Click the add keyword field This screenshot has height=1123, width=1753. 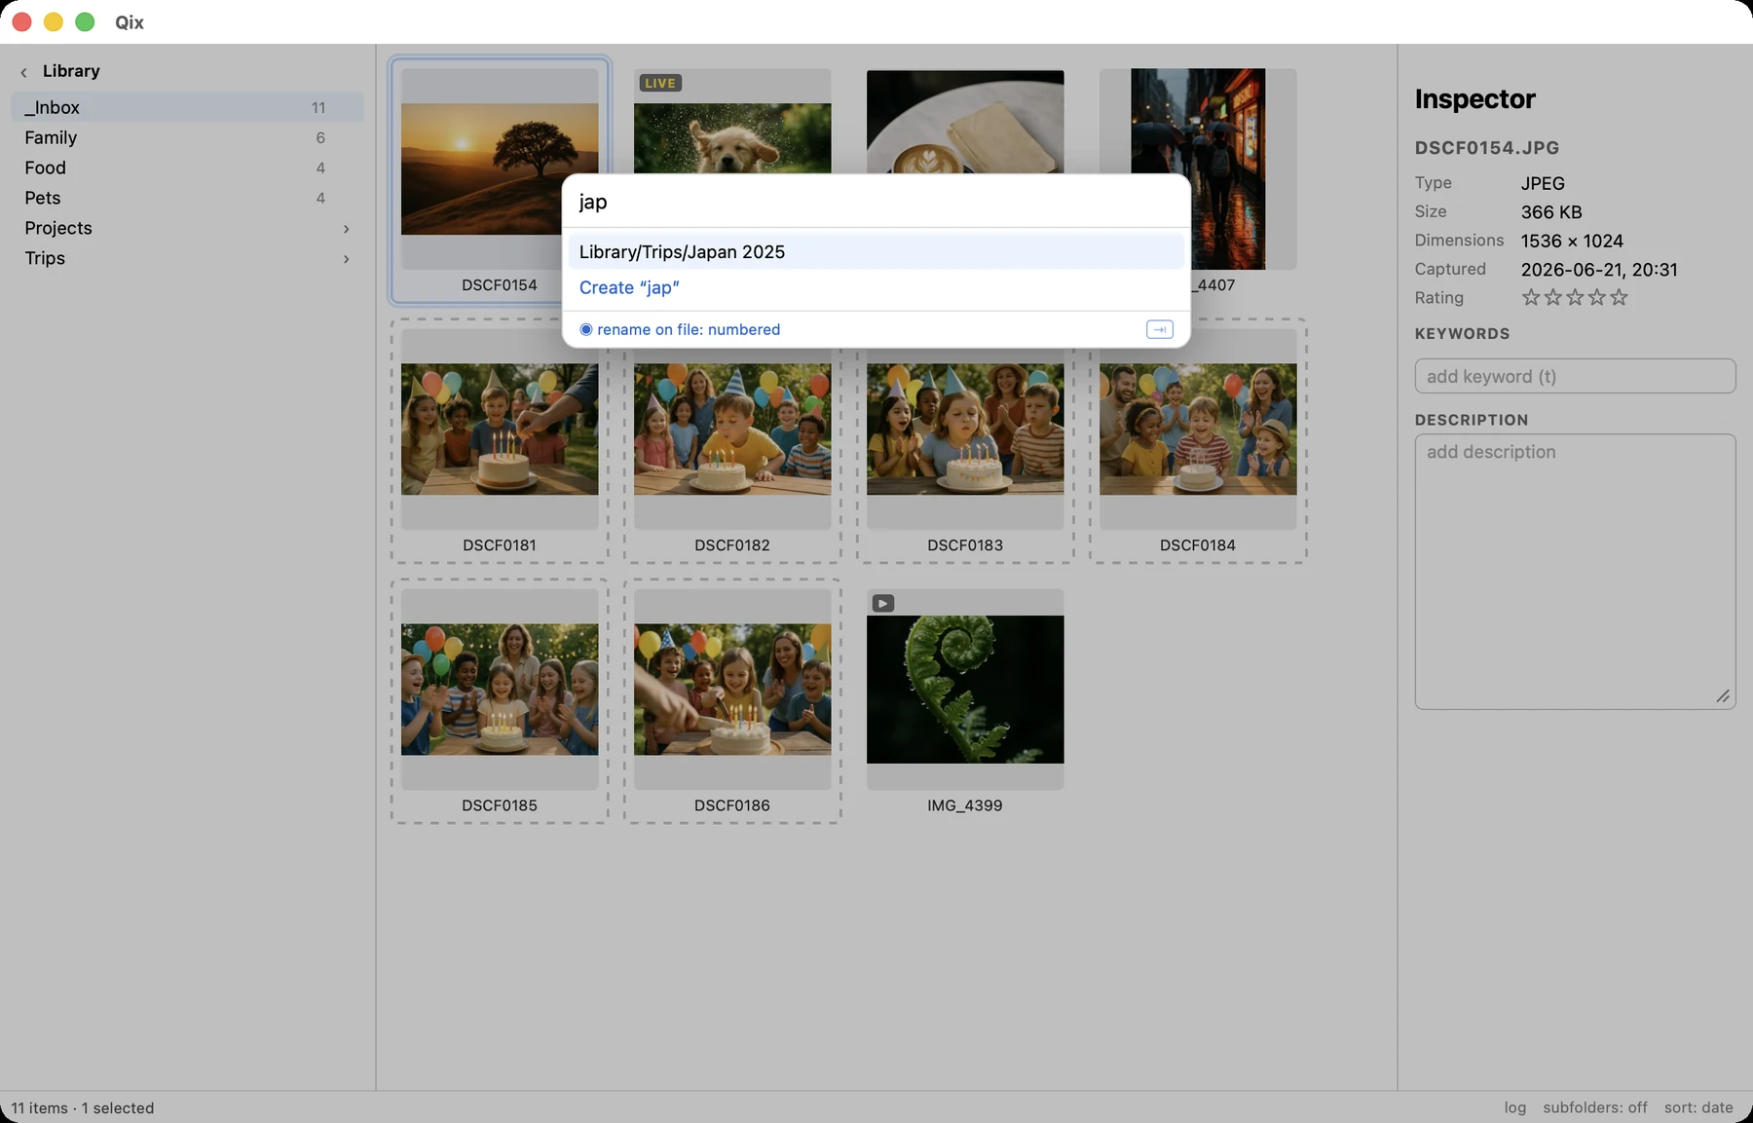(1575, 376)
